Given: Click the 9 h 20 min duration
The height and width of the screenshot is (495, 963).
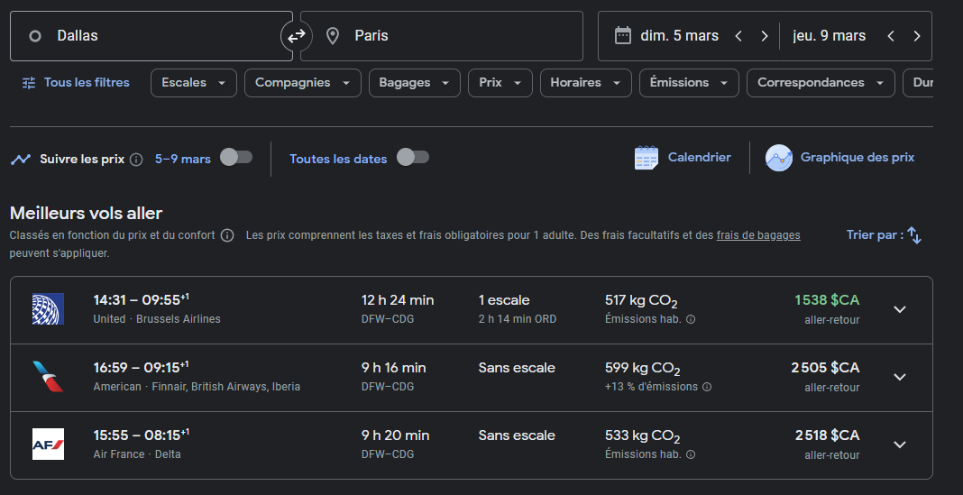Looking at the screenshot, I should [x=396, y=435].
